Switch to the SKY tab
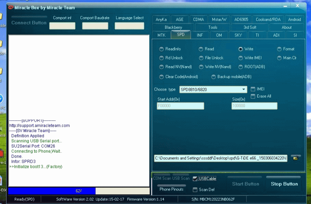311x204 pixels. coord(238,35)
